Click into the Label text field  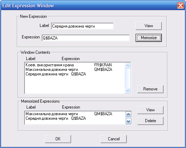coord(82,26)
